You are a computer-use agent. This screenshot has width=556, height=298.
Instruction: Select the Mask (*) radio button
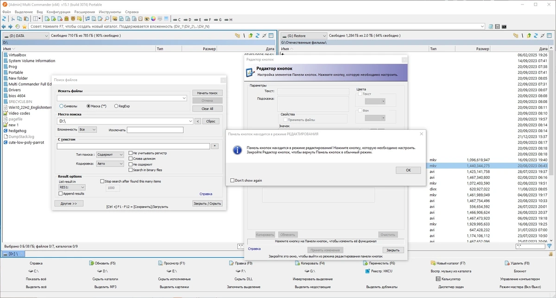(x=88, y=106)
